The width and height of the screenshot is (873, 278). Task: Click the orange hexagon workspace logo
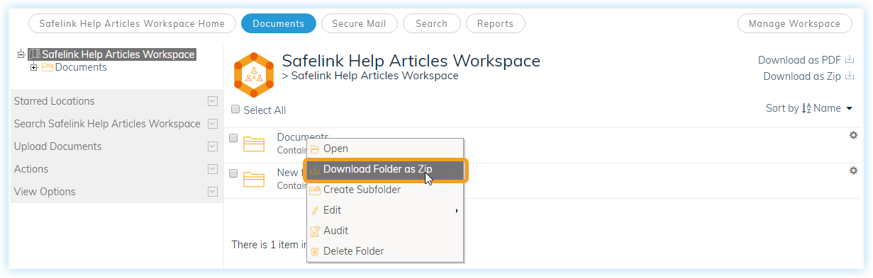tap(253, 74)
